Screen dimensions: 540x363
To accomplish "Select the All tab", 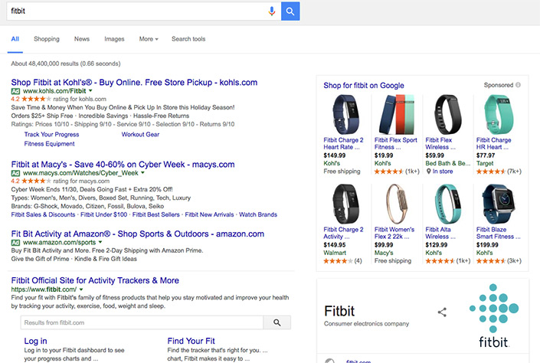I will click(x=15, y=39).
